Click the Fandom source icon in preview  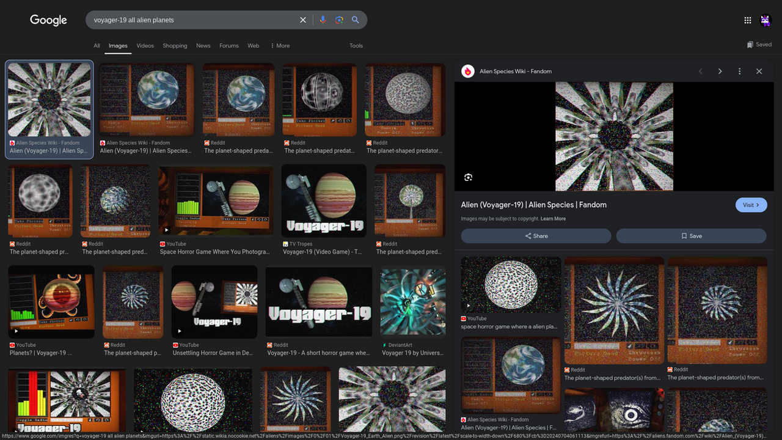(468, 71)
